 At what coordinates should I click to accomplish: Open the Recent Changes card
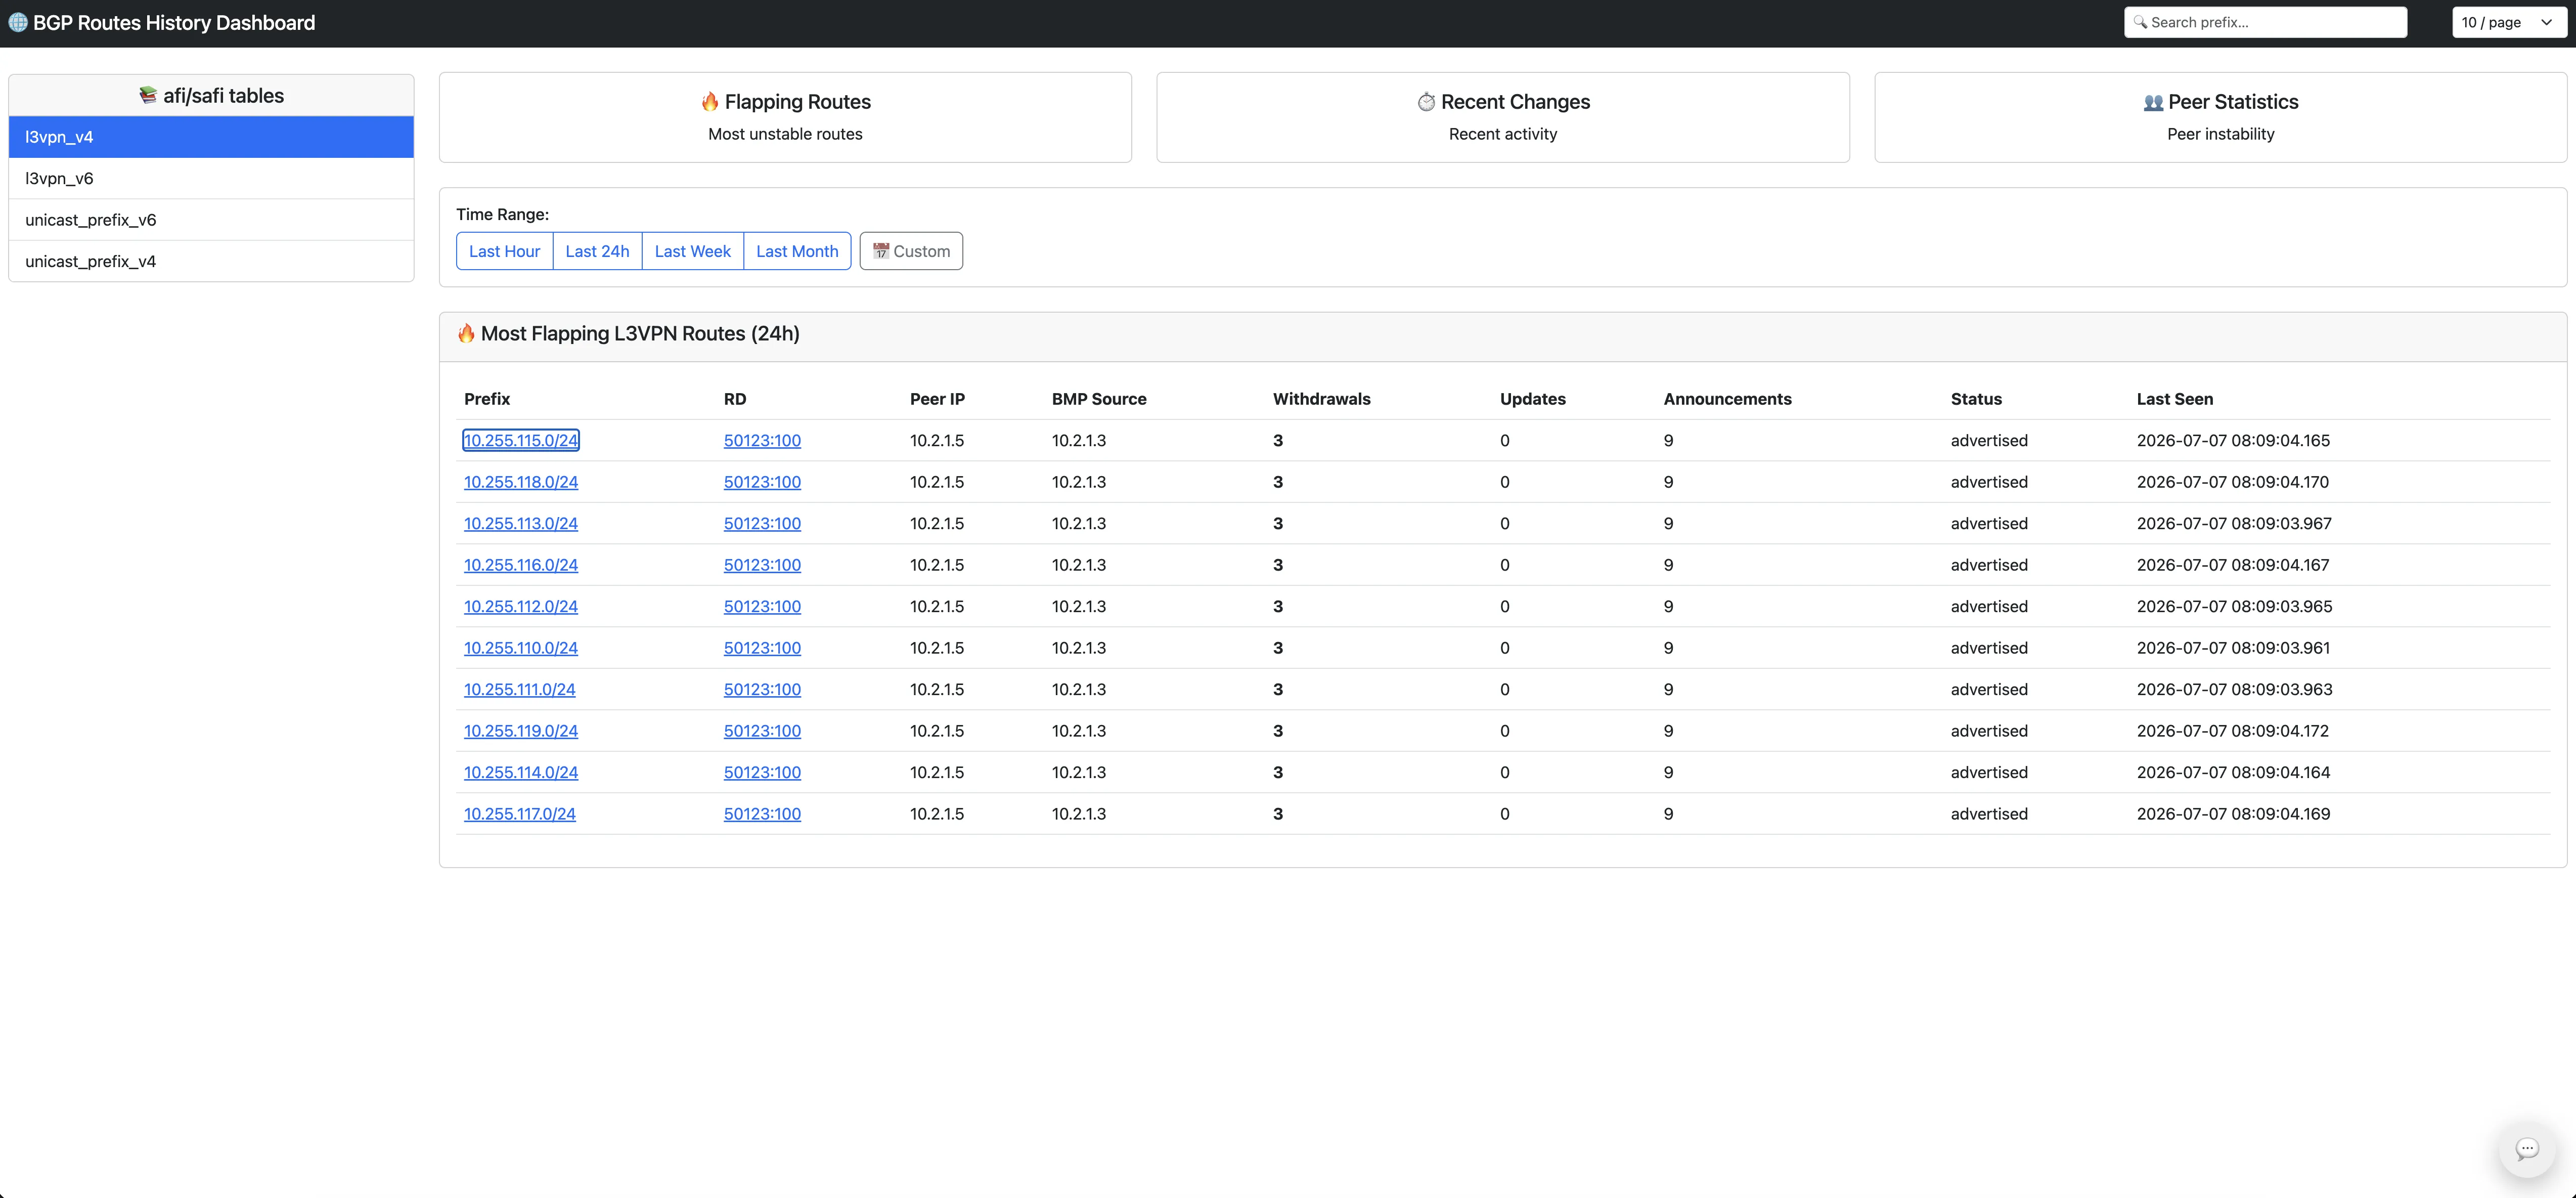point(1503,117)
